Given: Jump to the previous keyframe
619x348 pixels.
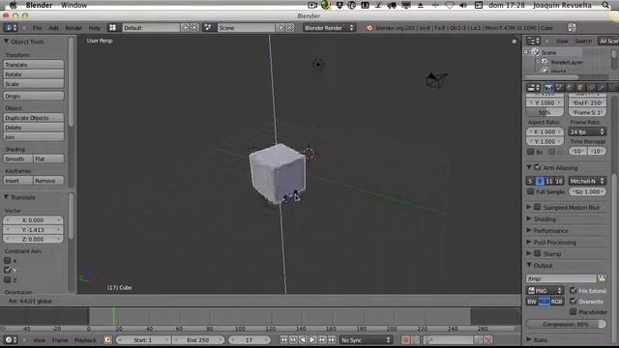Looking at the screenshot, I should coord(293,339).
